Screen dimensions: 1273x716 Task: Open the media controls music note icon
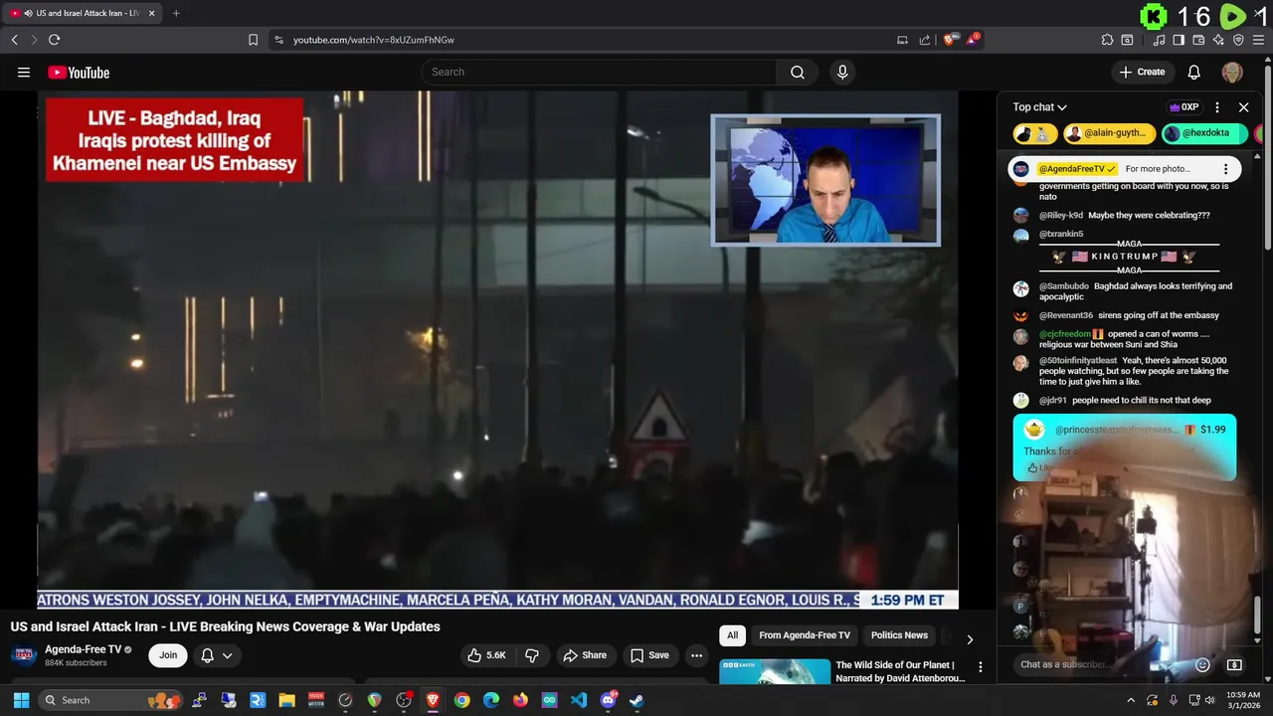[1159, 40]
